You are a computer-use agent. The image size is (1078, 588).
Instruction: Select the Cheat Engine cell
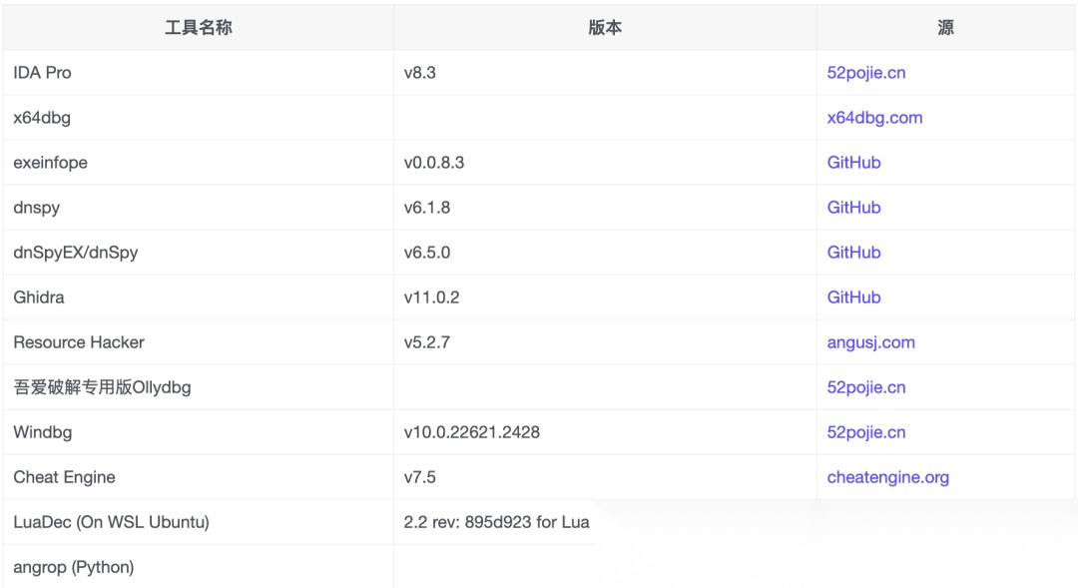tap(198, 476)
